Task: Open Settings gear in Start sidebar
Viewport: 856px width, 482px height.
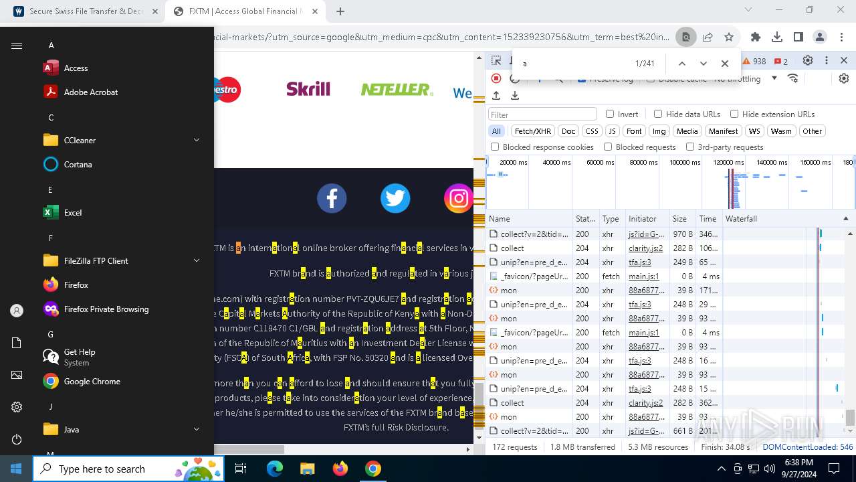Action: pos(17,407)
